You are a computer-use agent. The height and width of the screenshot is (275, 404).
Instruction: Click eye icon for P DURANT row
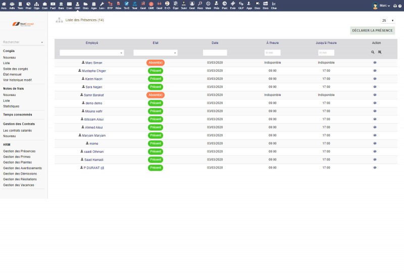coord(375,168)
